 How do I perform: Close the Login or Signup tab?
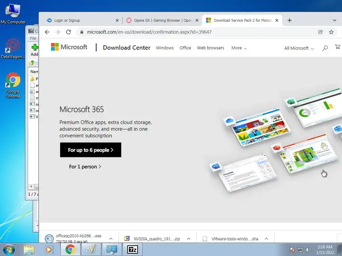tap(117, 20)
